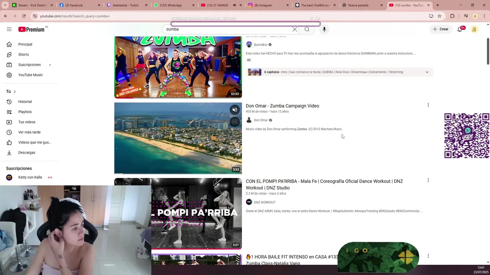Screen dimensions: 490x275
Task: Open the Chrome three-dot menu
Action: point(484,16)
